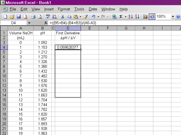Expand the AutoSum functions dropdown arrow

click(x=126, y=17)
